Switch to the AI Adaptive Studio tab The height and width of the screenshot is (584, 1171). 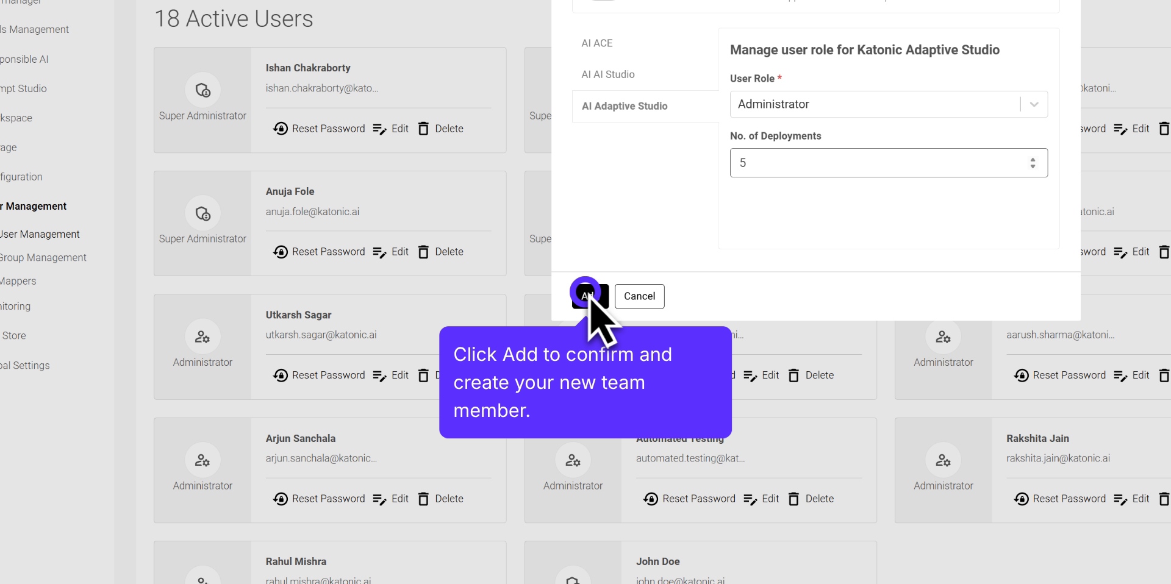pos(625,106)
